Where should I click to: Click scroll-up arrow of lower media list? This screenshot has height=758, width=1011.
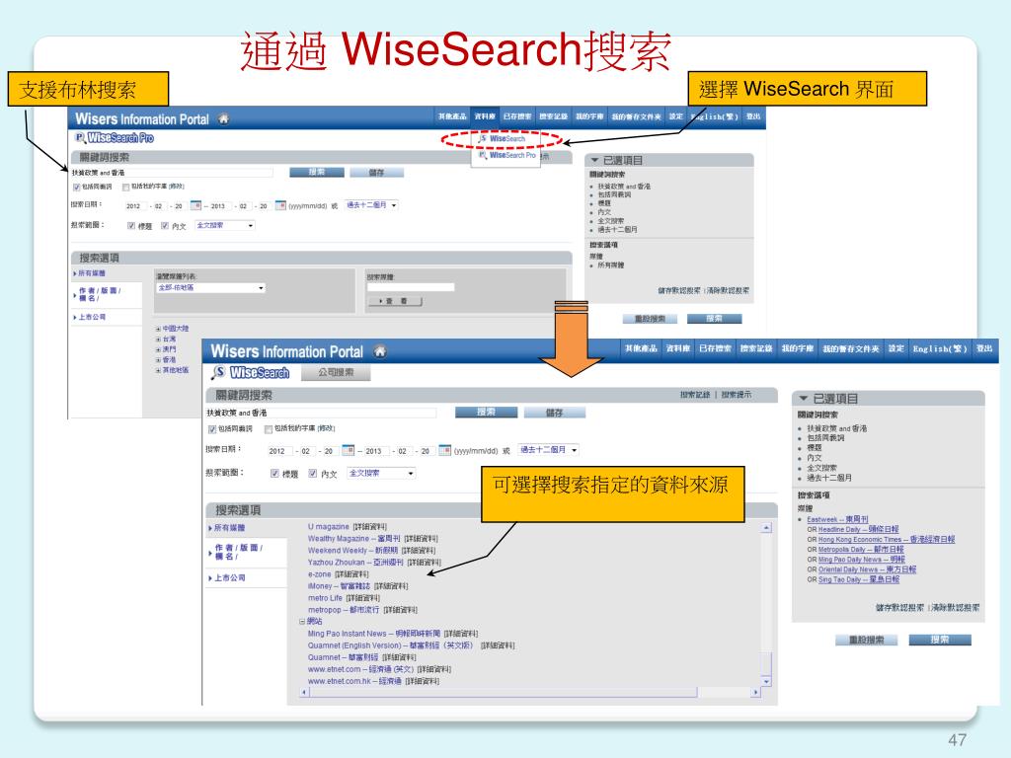pyautogui.click(x=766, y=528)
